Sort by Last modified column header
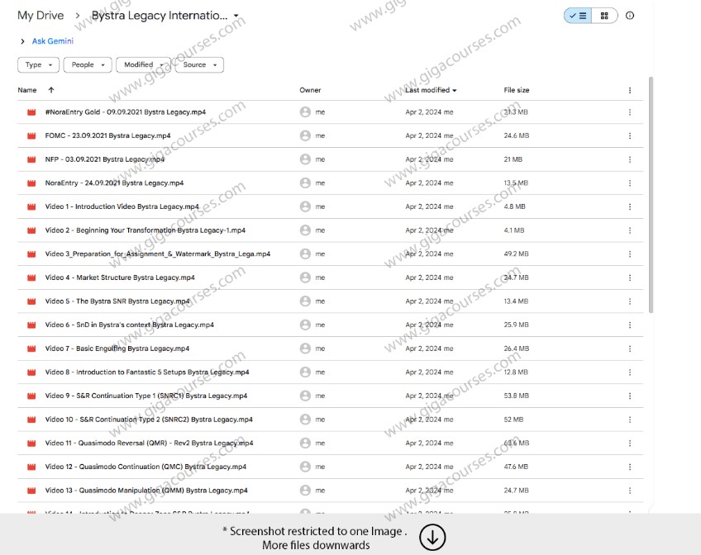This screenshot has height=555, width=701. pos(430,90)
